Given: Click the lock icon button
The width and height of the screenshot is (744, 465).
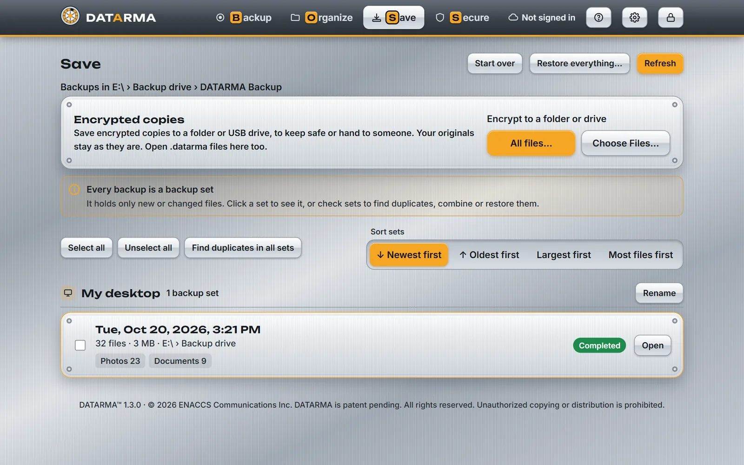Looking at the screenshot, I should (671, 18).
